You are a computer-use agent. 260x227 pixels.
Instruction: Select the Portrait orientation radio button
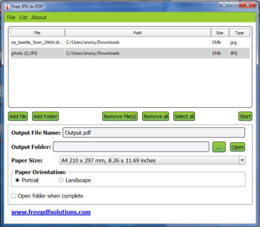coord(17,180)
